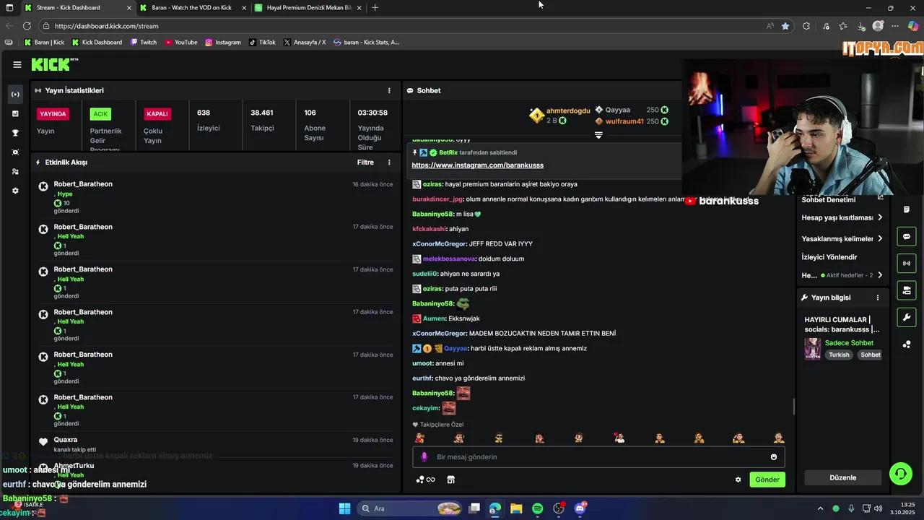924x520 pixels.
Task: Click the microphone icon in message box
Action: (424, 456)
